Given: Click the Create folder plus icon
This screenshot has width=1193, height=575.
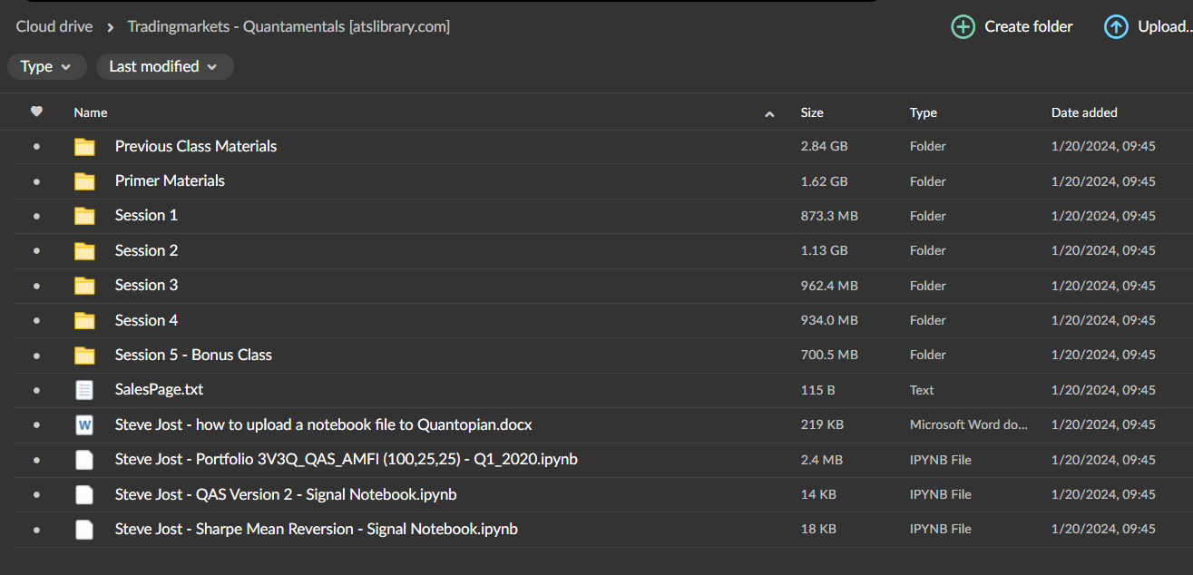Looking at the screenshot, I should coord(963,26).
